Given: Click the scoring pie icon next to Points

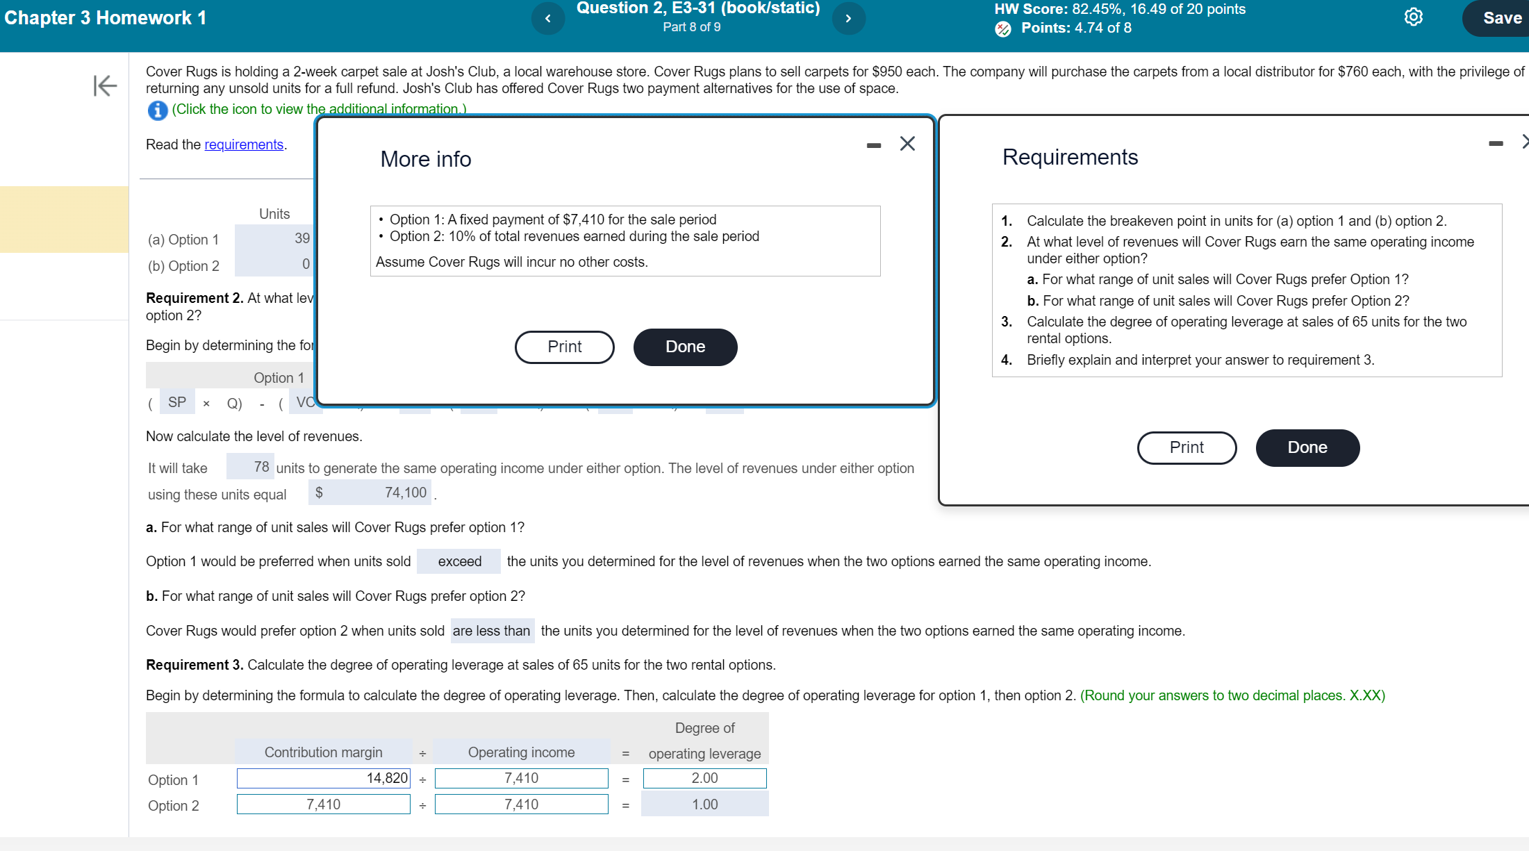Looking at the screenshot, I should [x=1002, y=29].
